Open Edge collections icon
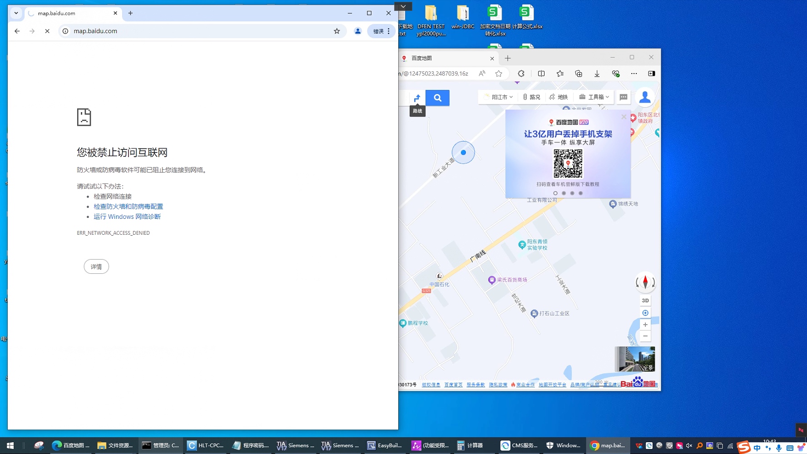The width and height of the screenshot is (807, 454). (x=579, y=74)
